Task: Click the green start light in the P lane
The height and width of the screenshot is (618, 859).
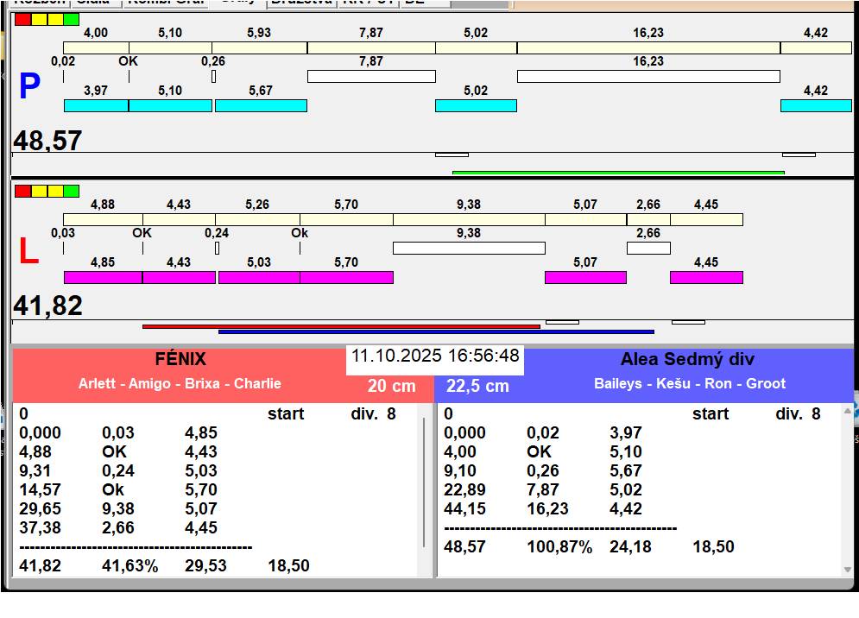Action: click(71, 20)
